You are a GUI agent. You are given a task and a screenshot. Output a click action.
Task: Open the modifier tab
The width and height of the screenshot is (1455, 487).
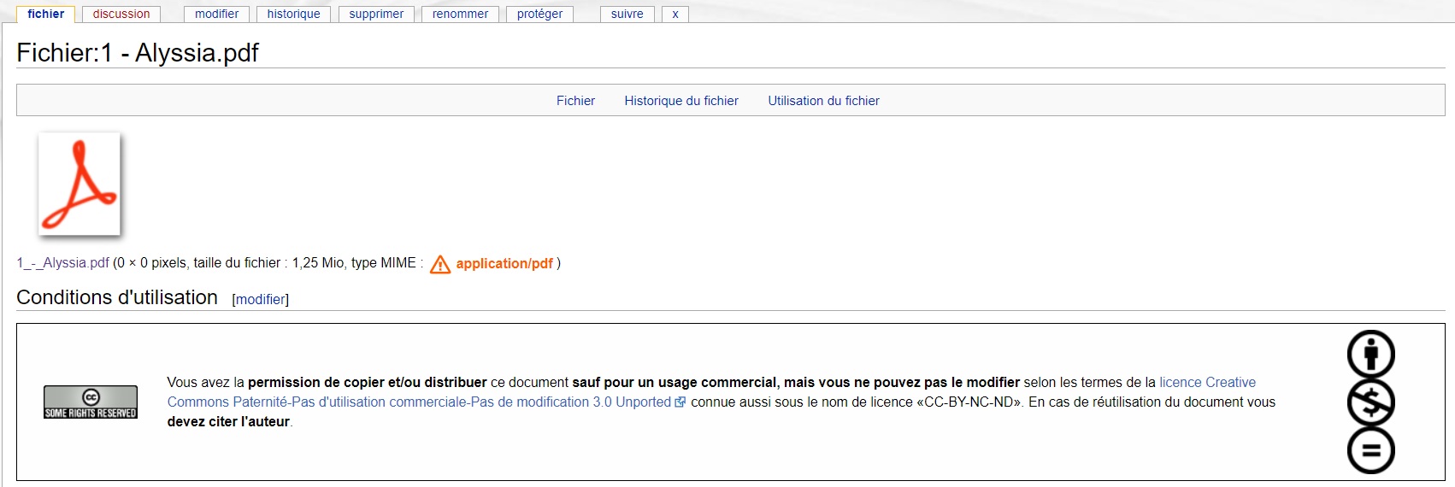click(216, 14)
